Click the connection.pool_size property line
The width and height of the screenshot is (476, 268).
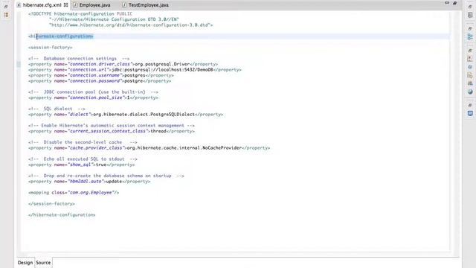[x=93, y=98]
